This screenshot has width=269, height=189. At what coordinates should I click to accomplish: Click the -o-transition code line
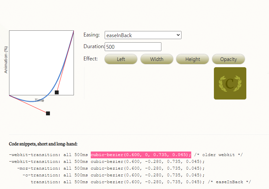pos(113,175)
